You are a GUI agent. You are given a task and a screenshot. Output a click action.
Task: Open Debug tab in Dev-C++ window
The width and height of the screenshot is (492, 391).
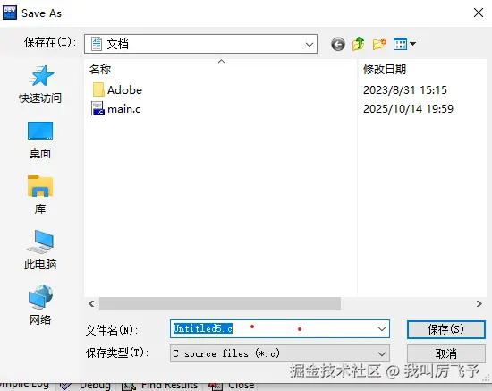pos(86,386)
